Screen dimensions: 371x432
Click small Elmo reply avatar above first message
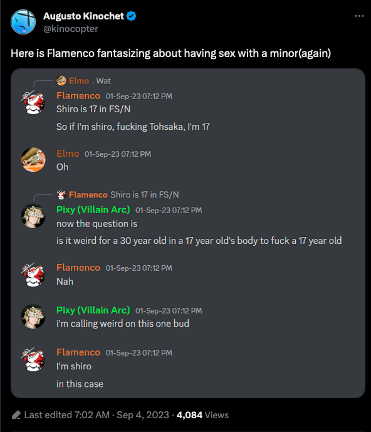pyautogui.click(x=61, y=81)
